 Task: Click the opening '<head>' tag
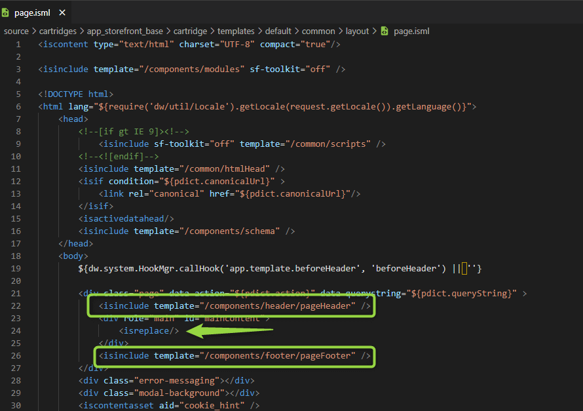pos(73,119)
